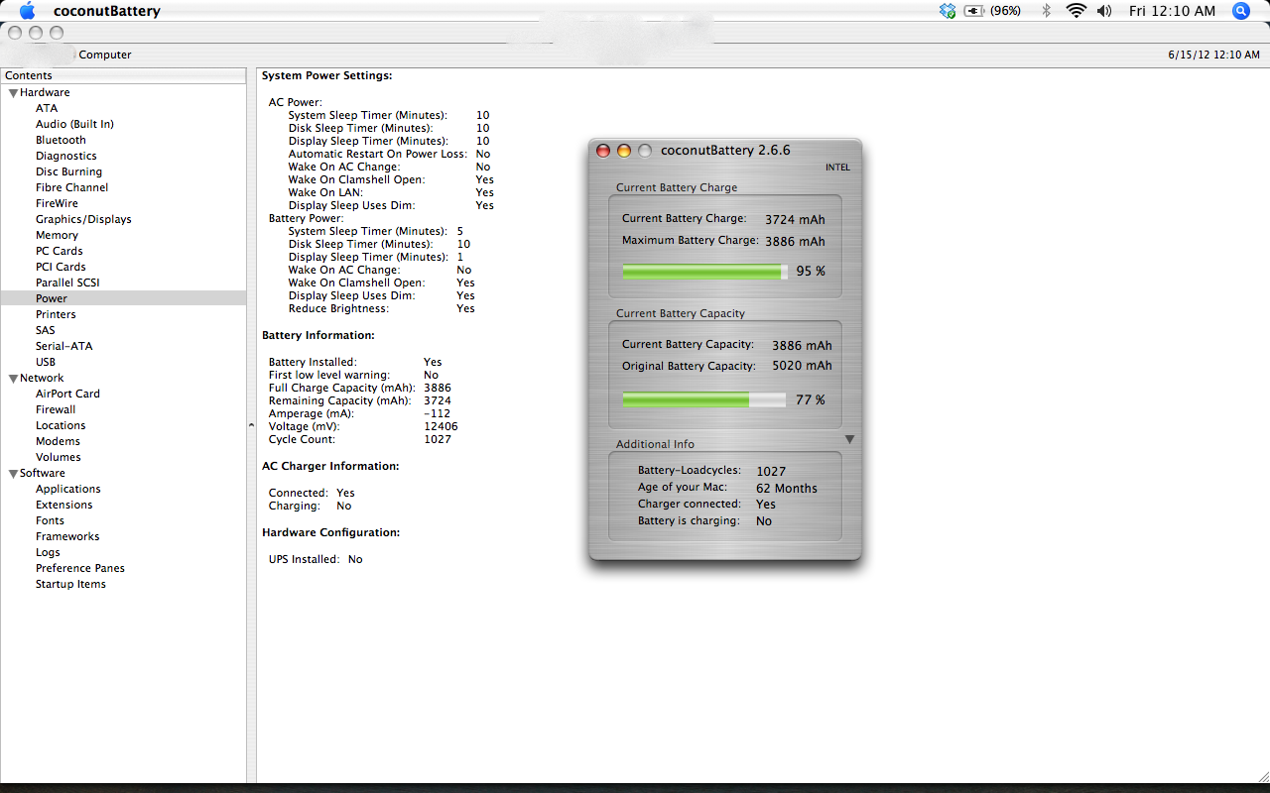Open the coconutBattery application menu
The height and width of the screenshot is (793, 1270).
[106, 11]
